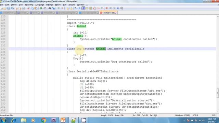Click the Redo toolbar icon
Image resolution: width=219 pixels, height=123 pixels.
(45, 8)
